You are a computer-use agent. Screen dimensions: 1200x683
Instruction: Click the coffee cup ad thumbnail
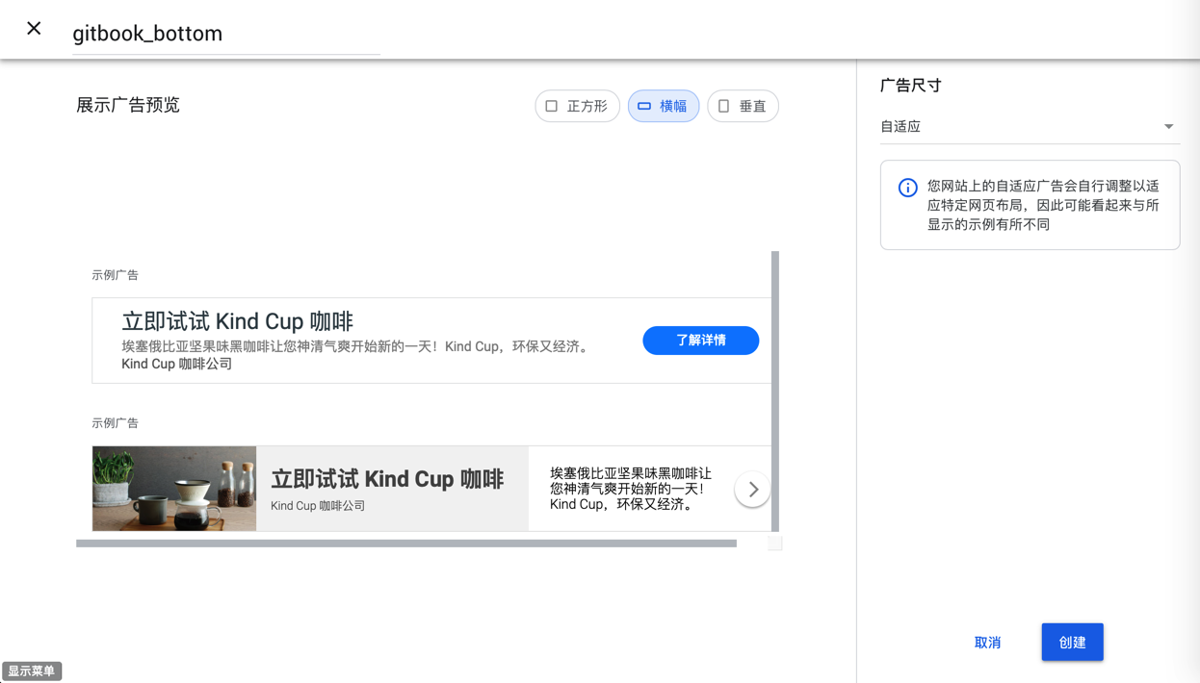tap(174, 489)
